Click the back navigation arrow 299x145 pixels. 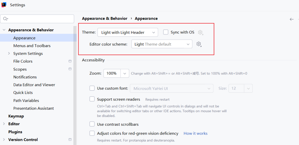(292, 19)
